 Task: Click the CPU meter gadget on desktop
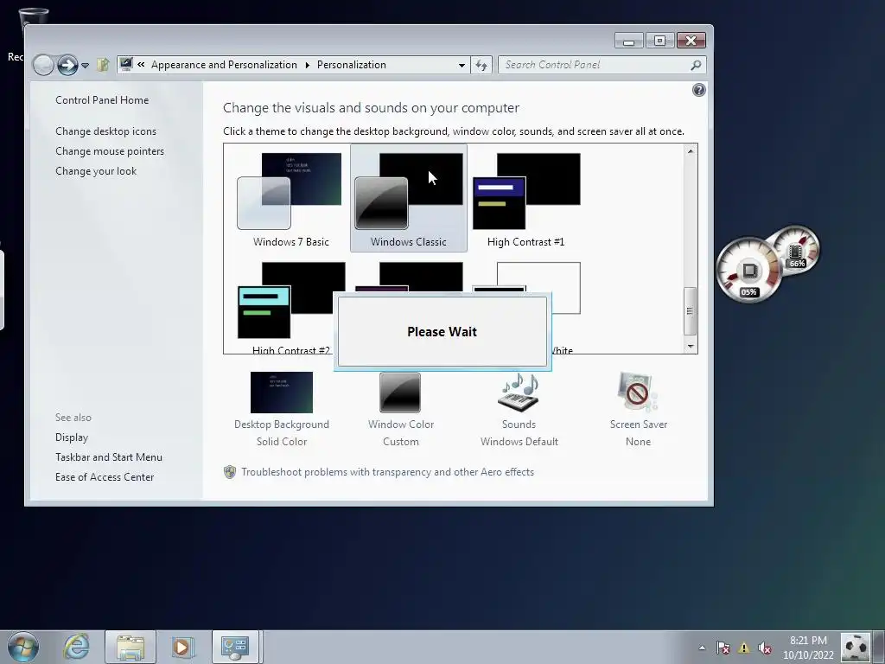pos(749,271)
